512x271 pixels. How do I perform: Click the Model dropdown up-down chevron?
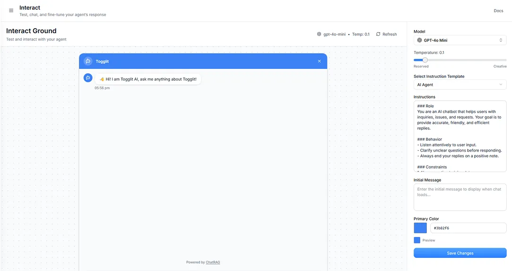click(501, 41)
